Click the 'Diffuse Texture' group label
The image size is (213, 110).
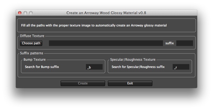coord(32,36)
